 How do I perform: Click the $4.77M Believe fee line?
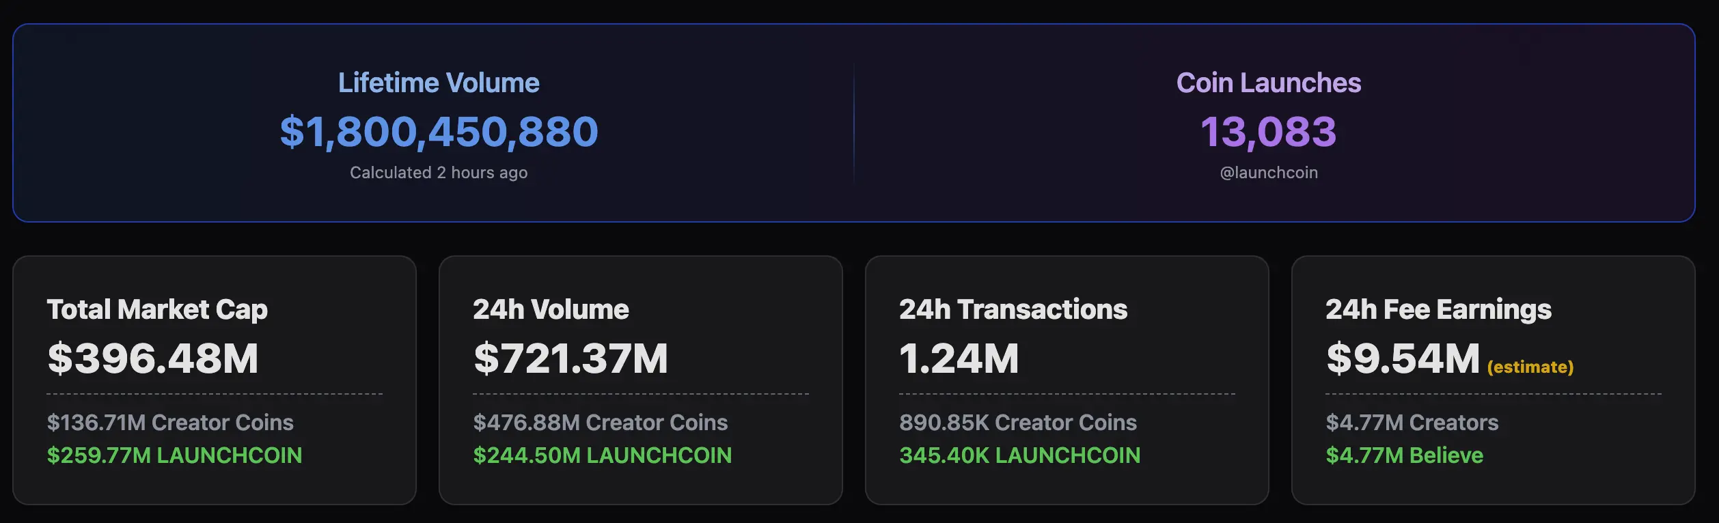pos(1405,455)
